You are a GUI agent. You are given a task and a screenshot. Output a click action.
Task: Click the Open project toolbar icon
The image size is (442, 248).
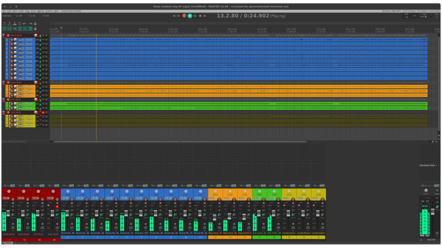click(9, 24)
